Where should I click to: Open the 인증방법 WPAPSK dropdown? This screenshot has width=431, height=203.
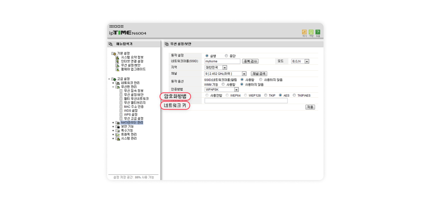point(236,90)
